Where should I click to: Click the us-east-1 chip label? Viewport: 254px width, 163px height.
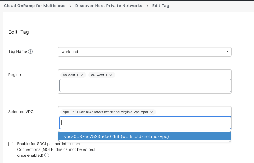[x=71, y=75]
